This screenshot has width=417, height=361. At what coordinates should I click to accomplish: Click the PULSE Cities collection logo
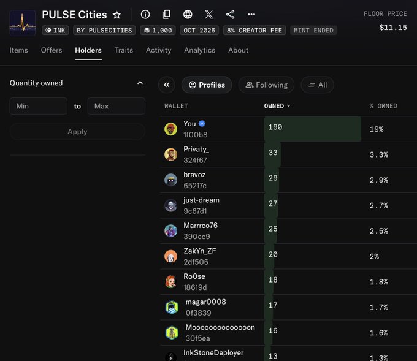point(23,23)
